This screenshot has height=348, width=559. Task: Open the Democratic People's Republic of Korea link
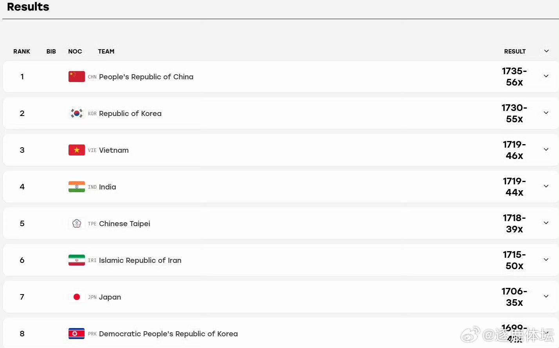(x=168, y=334)
